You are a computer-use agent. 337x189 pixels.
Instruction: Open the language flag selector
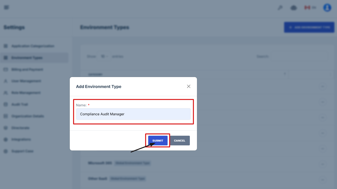[310, 8]
